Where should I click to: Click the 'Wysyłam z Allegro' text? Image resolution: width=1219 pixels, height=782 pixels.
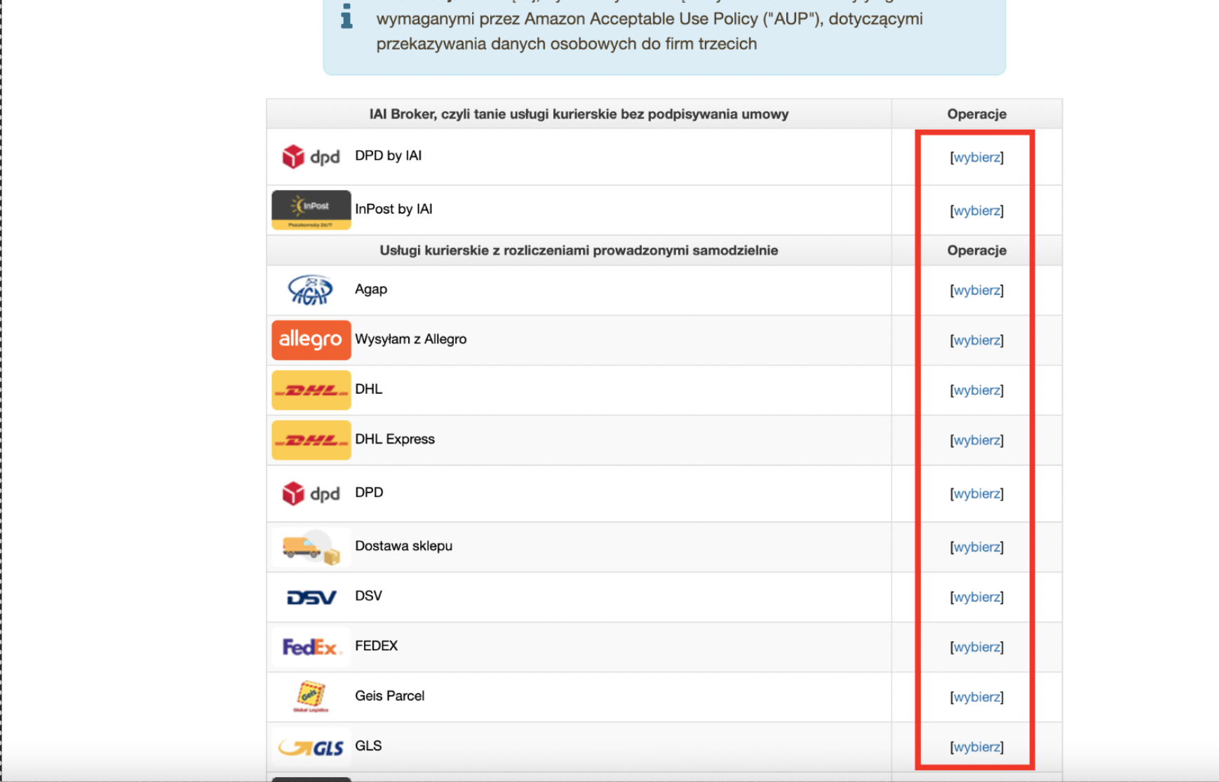point(410,339)
